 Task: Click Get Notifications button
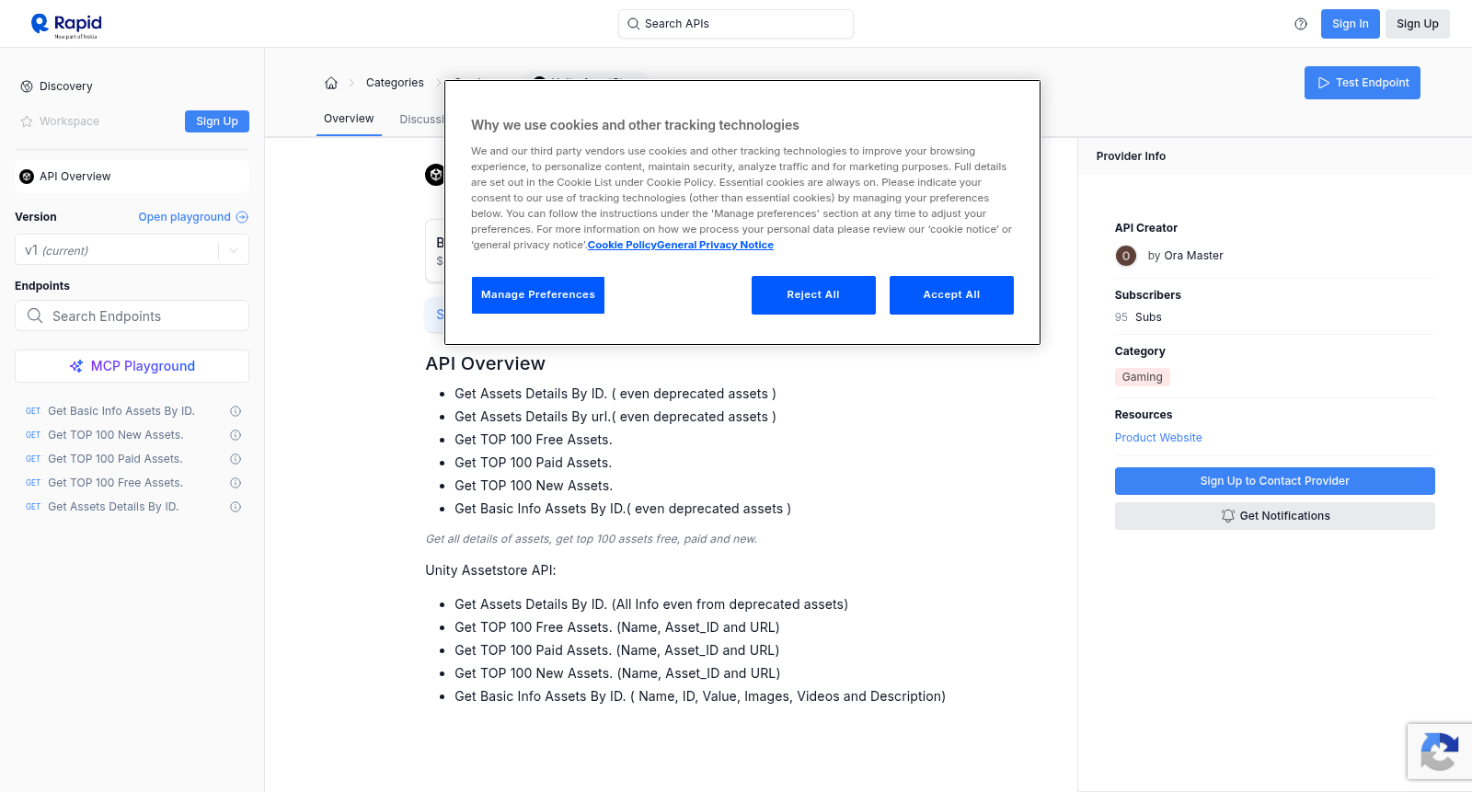(x=1275, y=516)
